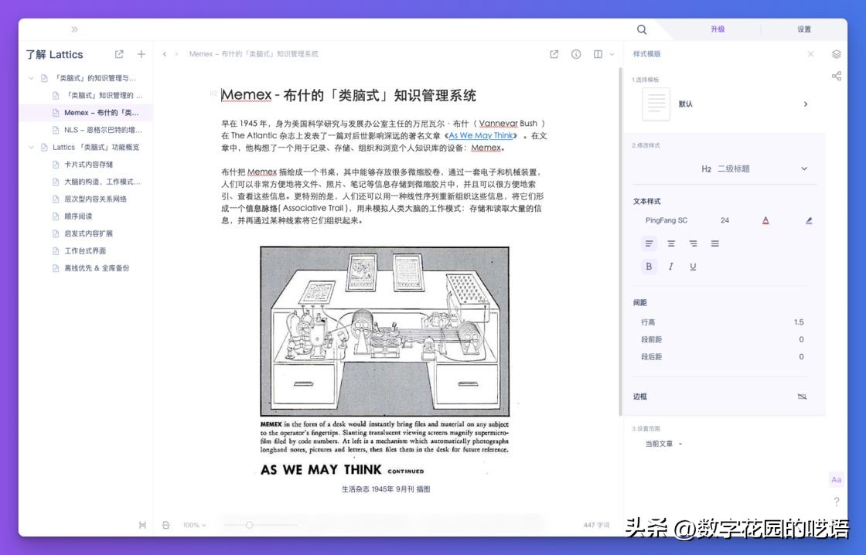Pick the highlight color pen swatch
This screenshot has height=555, width=866.
809,220
